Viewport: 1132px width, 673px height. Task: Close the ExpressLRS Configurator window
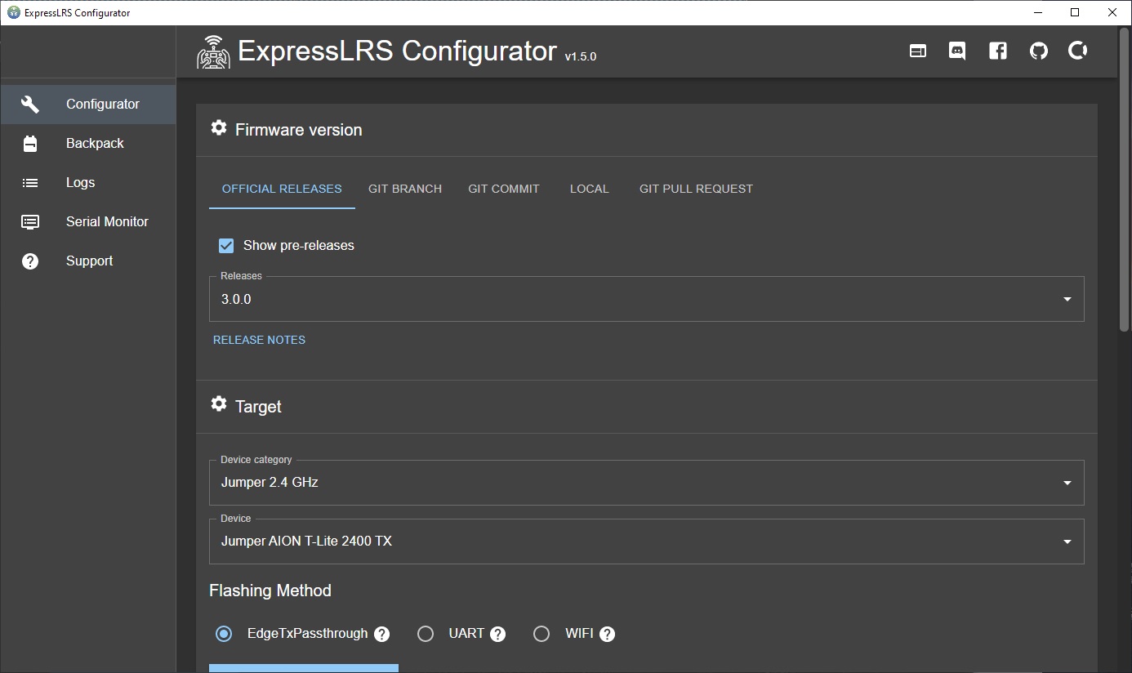[x=1113, y=12]
